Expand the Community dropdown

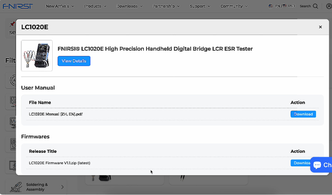point(234,7)
